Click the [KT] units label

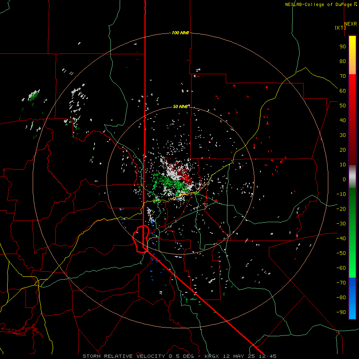(341, 28)
